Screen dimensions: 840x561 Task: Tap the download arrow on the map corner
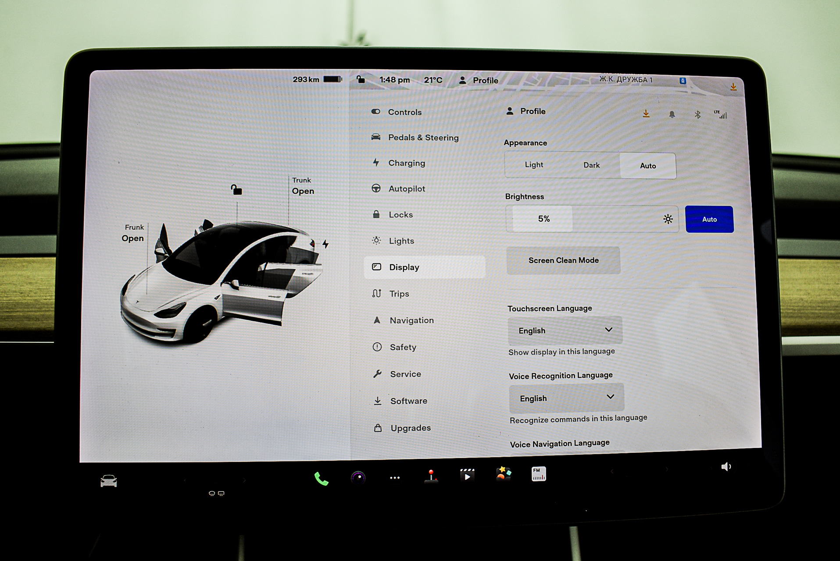click(x=733, y=87)
